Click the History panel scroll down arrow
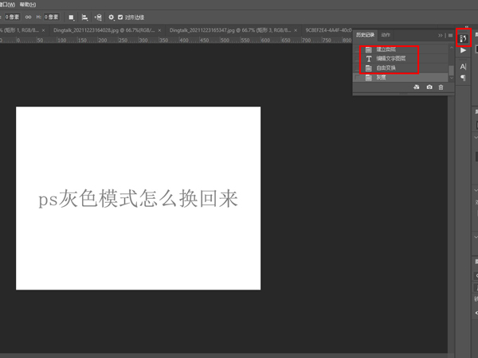Image resolution: width=478 pixels, height=358 pixels. pyautogui.click(x=452, y=78)
